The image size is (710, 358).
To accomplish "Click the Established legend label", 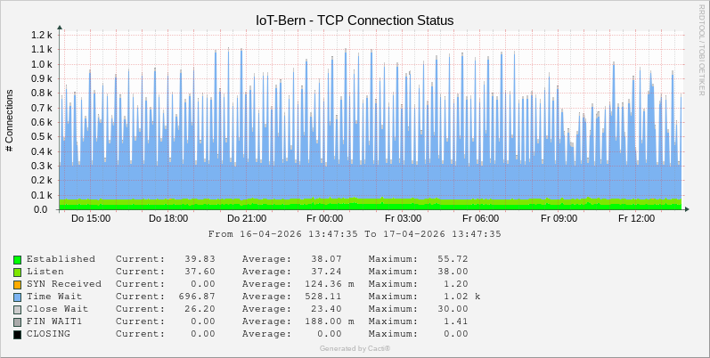I will point(61,259).
